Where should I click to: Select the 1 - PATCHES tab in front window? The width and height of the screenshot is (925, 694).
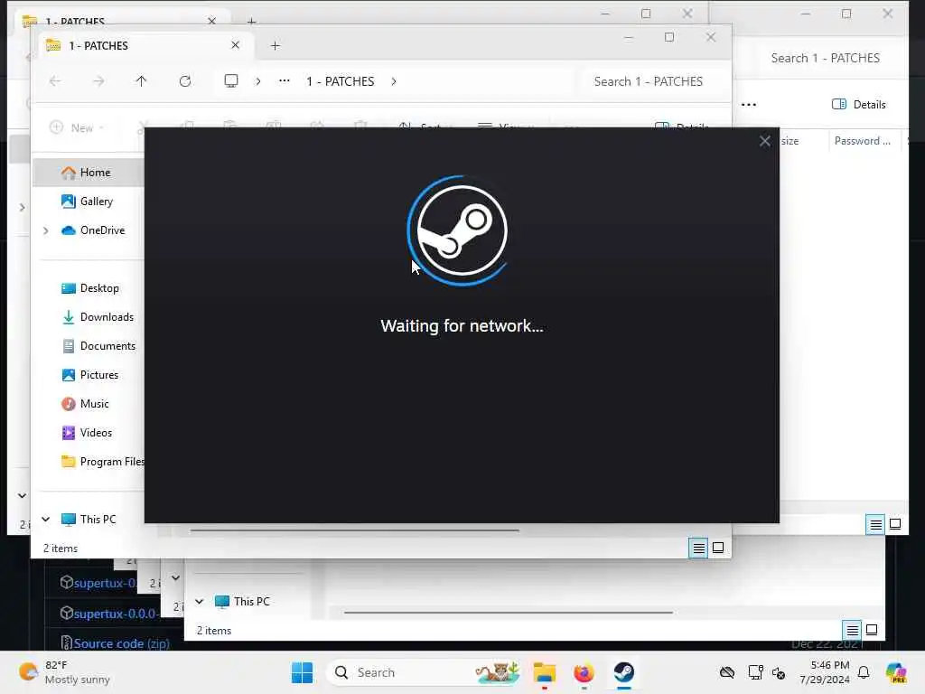145,45
